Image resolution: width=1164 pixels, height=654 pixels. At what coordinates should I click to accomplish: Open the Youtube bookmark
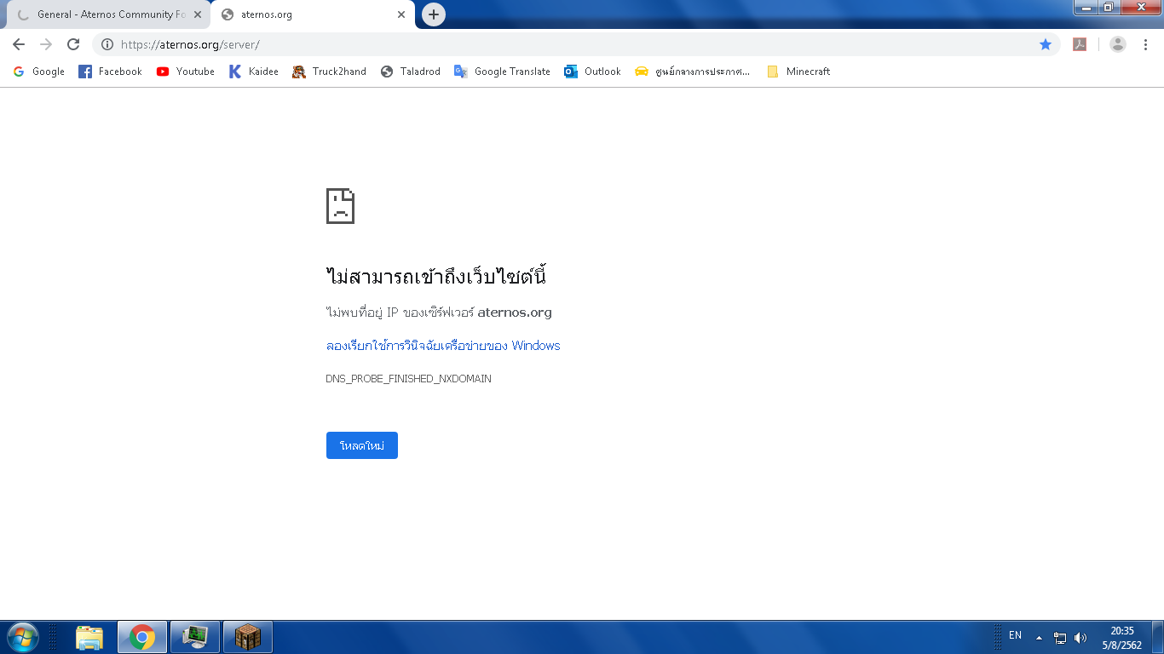tap(186, 72)
